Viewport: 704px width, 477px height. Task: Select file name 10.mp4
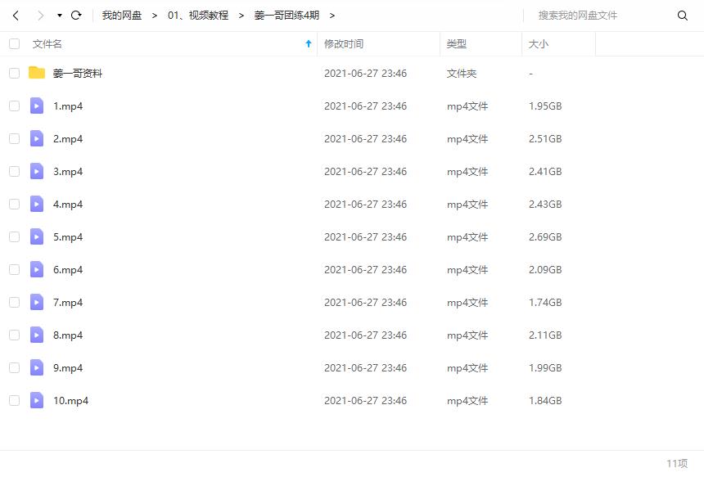pyautogui.click(x=70, y=401)
